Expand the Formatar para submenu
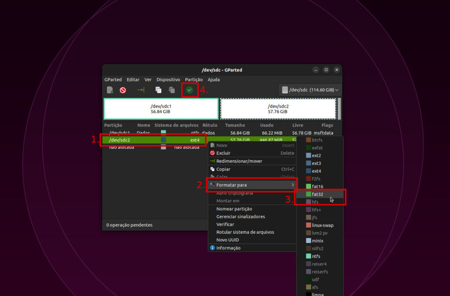450x296 pixels. (x=252, y=185)
